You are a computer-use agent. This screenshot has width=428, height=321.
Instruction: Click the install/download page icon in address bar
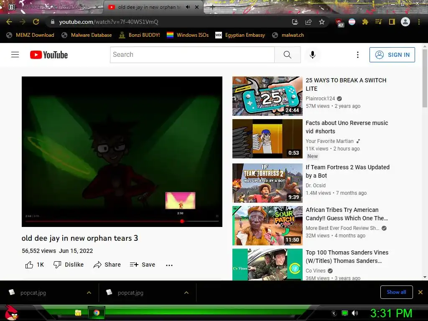click(295, 22)
